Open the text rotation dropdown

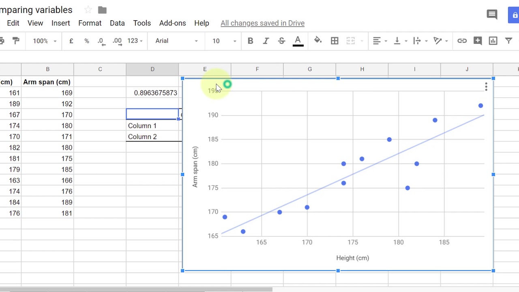point(440,41)
